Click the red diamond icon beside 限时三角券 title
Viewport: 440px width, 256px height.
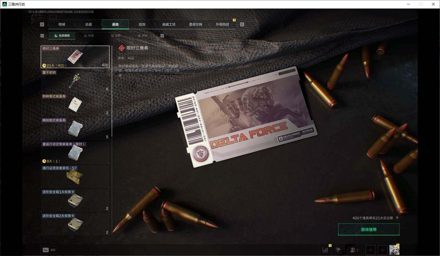(x=121, y=48)
